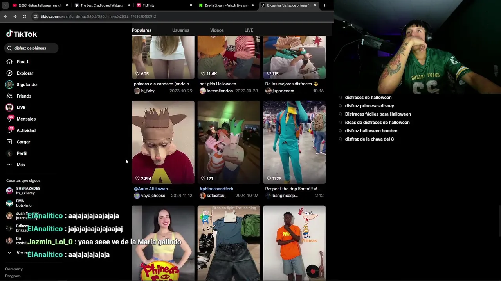Select suggestion disfraz princesas disney
The height and width of the screenshot is (281, 501).
[x=369, y=106]
